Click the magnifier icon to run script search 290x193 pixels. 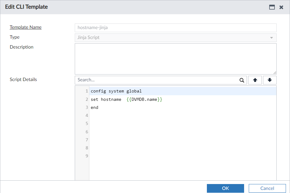(242, 80)
